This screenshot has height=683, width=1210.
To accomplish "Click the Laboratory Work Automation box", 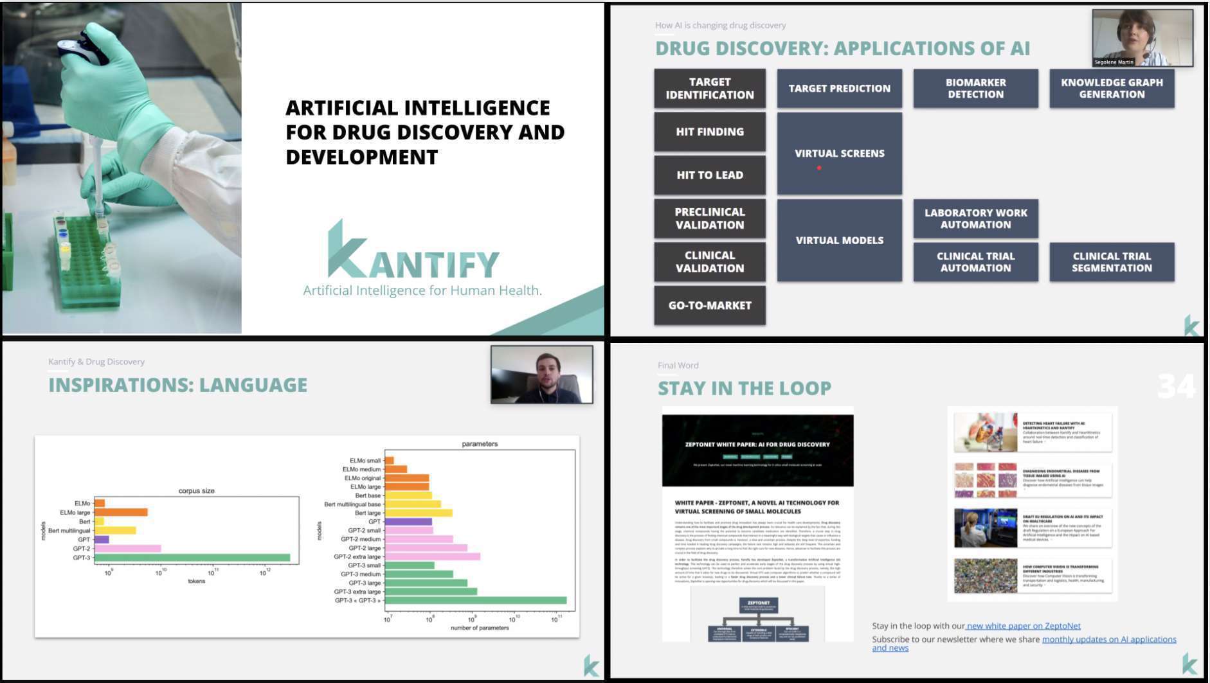I will [x=975, y=218].
